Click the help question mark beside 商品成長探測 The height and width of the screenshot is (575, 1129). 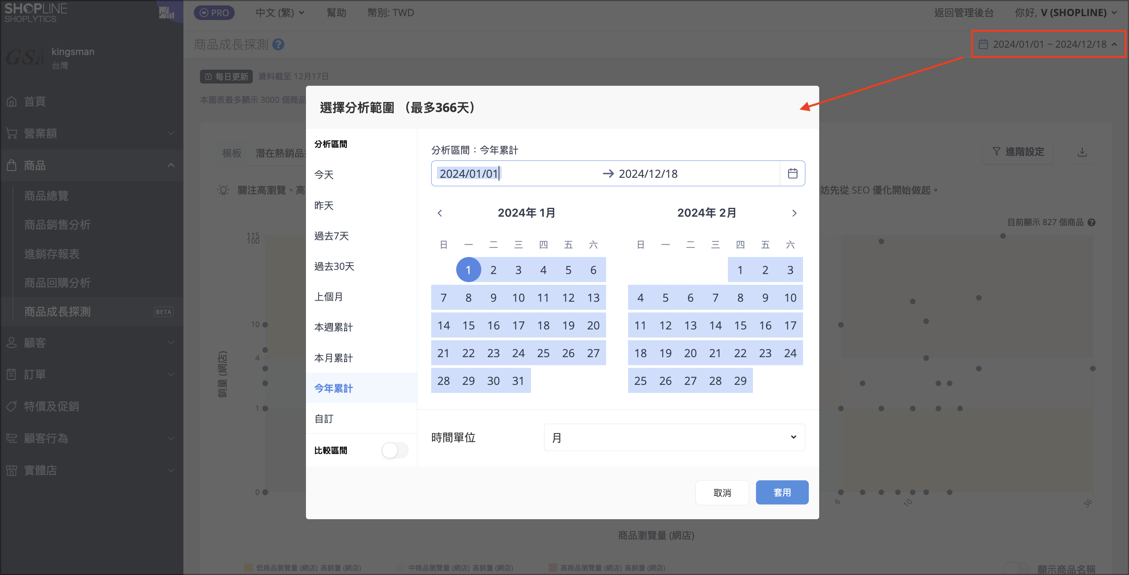point(278,44)
